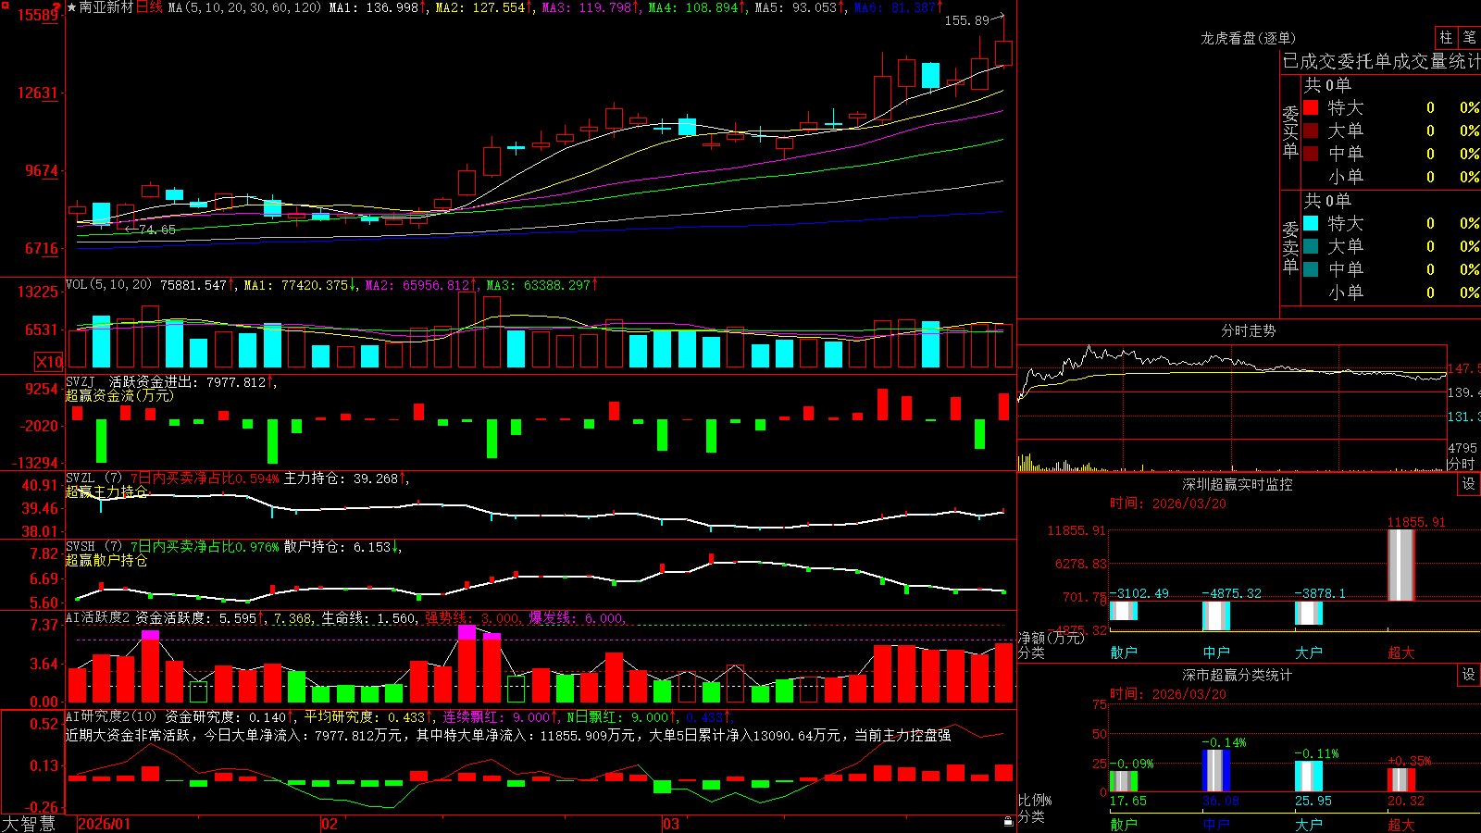Click the MA indicator label MA(5,10,20,30,60,120)
The height and width of the screenshot is (833, 1481).
tap(245, 7)
